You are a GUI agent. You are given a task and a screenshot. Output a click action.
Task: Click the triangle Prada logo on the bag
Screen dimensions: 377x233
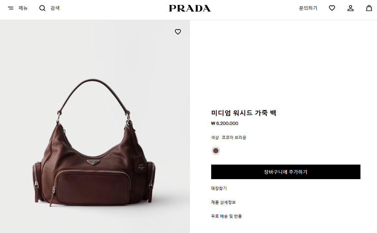point(93,162)
